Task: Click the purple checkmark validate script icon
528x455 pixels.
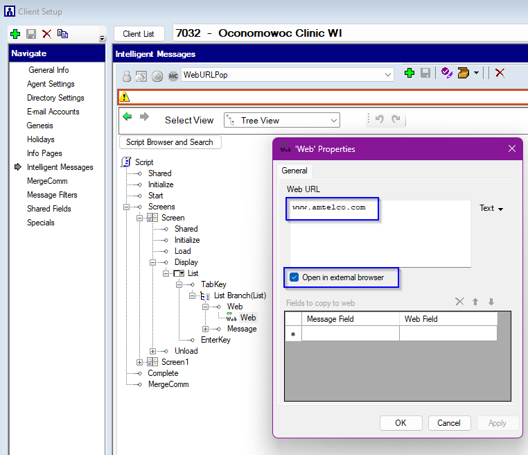Action: tap(446, 74)
